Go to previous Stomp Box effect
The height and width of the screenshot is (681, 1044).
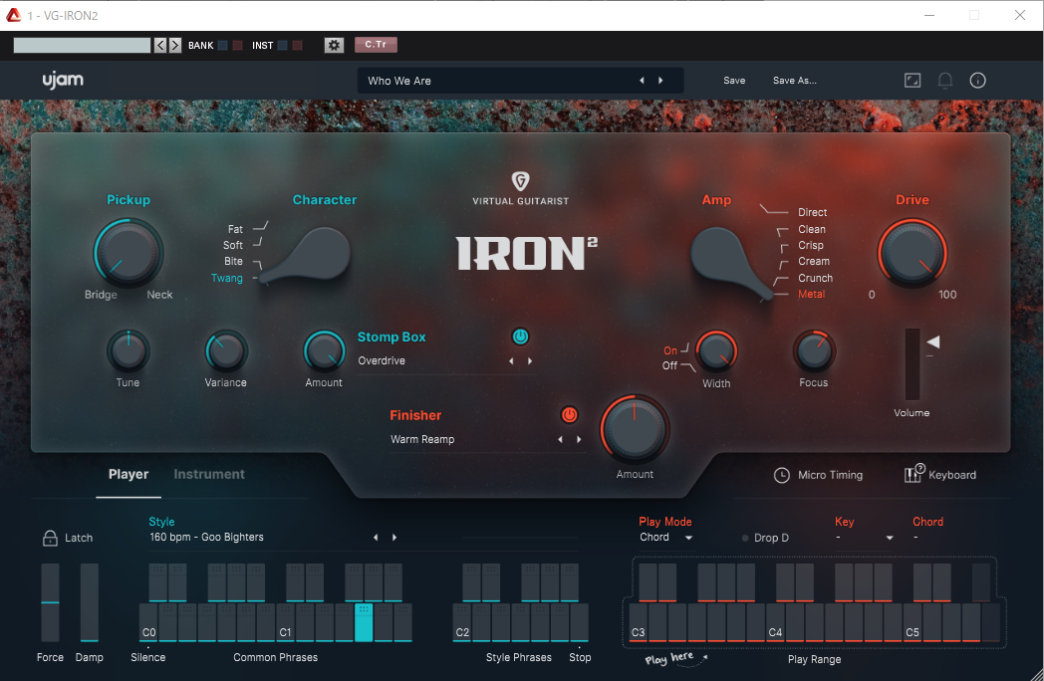[511, 360]
